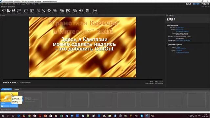210x118 pixels.
Task: Click the Music speaker icon
Action: (81, 11)
